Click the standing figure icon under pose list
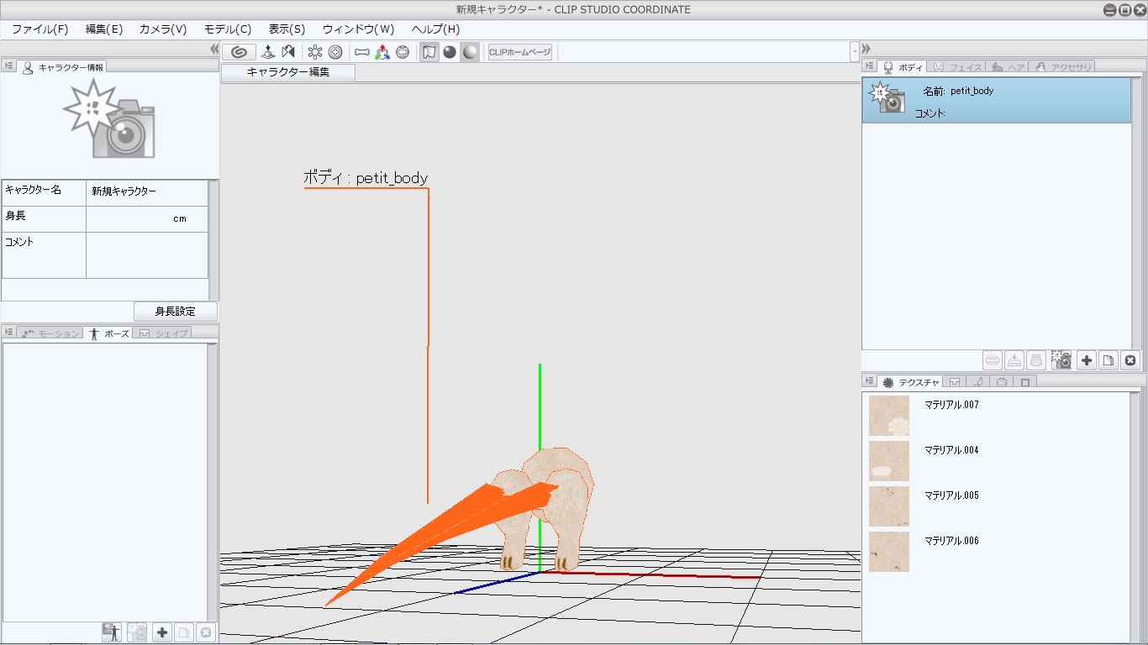The height and width of the screenshot is (645, 1148). point(111,632)
